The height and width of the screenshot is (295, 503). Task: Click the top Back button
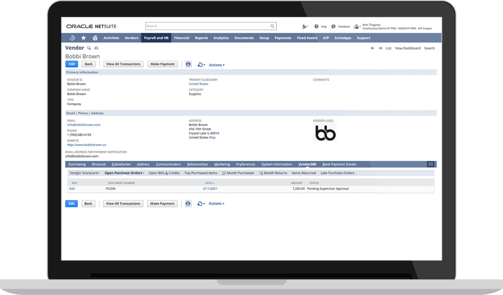[88, 64]
